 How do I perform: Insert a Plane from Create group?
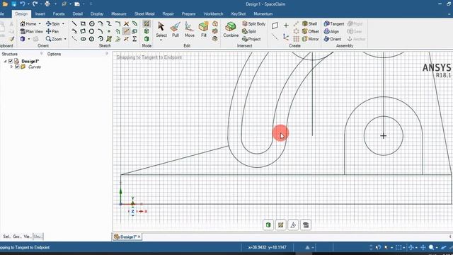coord(275,25)
